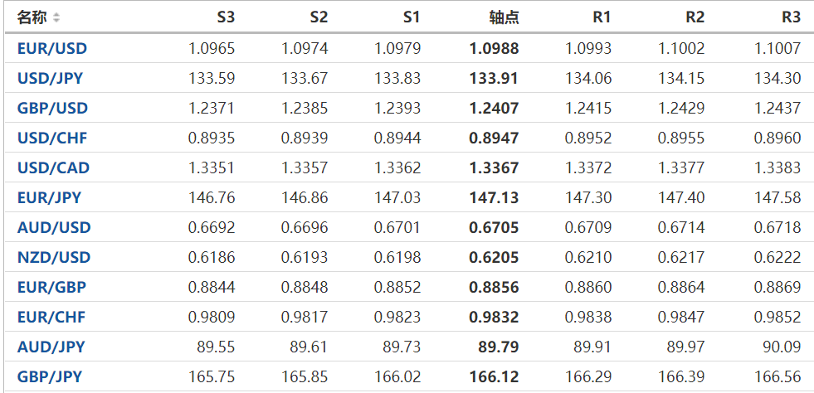The image size is (814, 393).
Task: Sort table by the 名称 sort arrows
Action: click(x=56, y=17)
